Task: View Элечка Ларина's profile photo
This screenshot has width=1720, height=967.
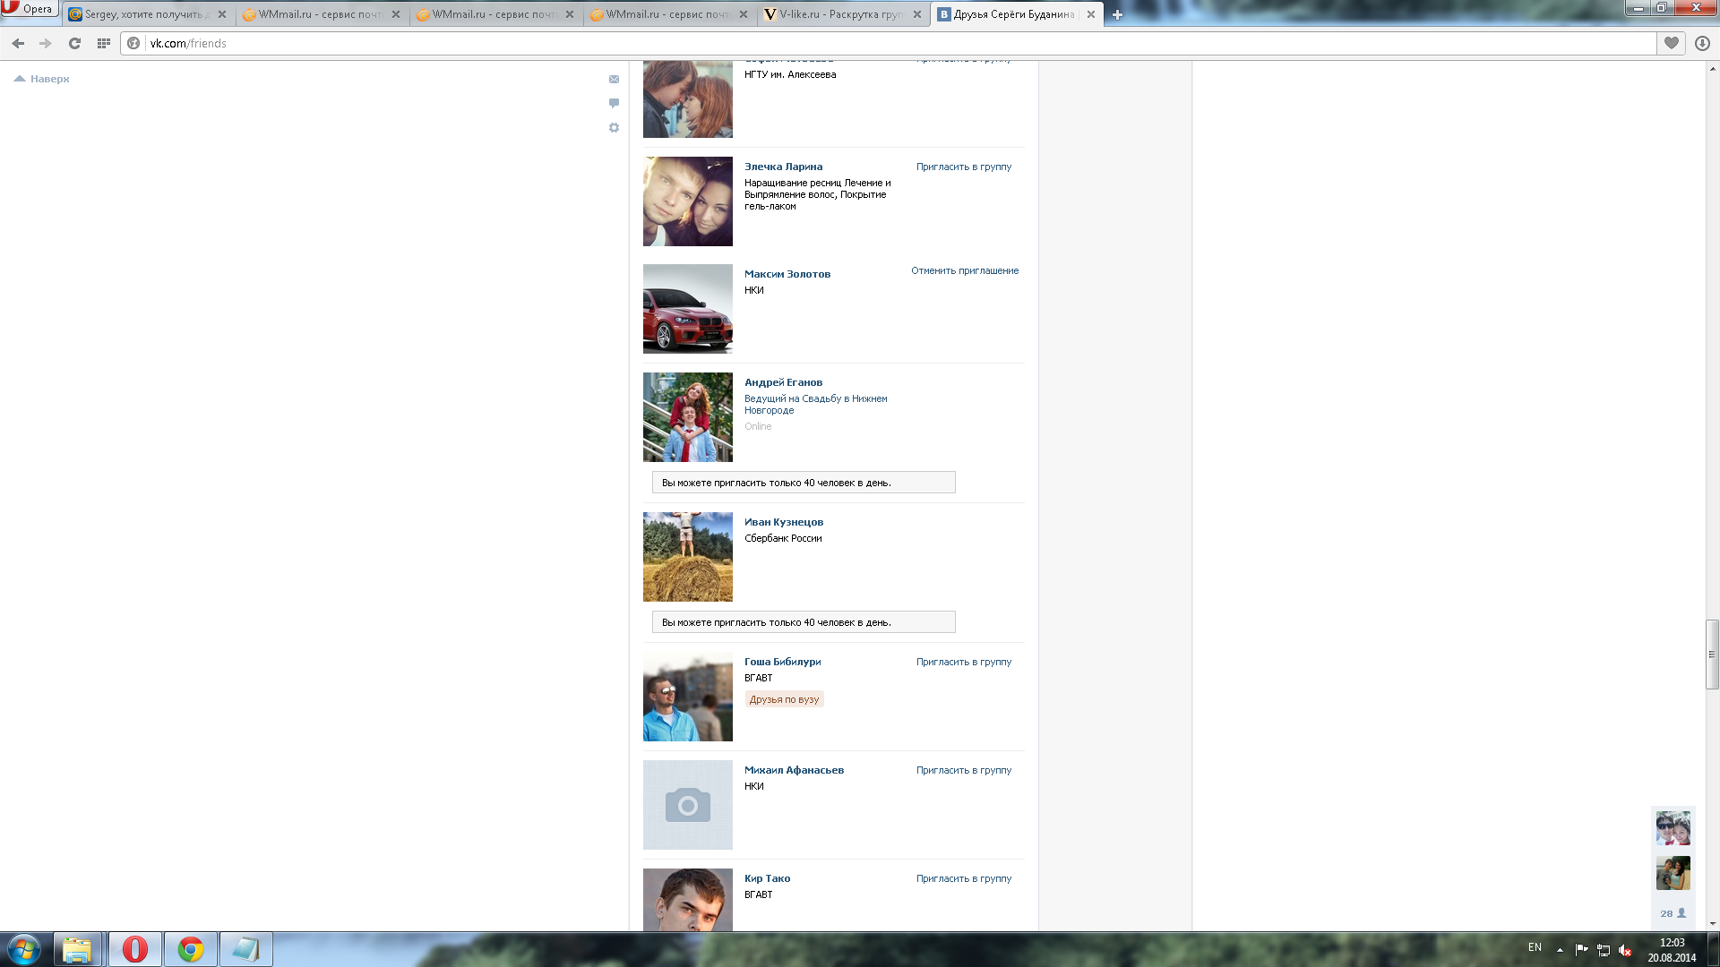Action: coord(688,201)
